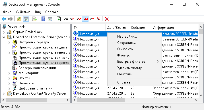This screenshot has width=204, height=110.
Task: Click the Тип column header
Action: [x=88, y=28]
